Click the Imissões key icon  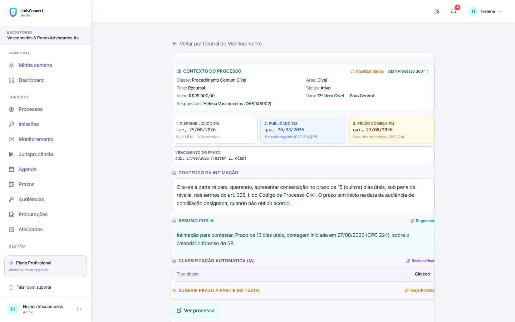point(11,124)
